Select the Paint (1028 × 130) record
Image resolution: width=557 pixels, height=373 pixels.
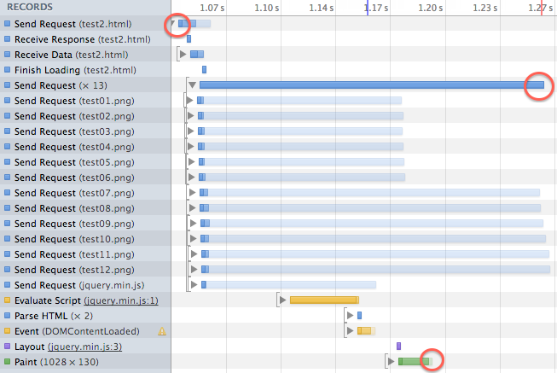coord(85,362)
